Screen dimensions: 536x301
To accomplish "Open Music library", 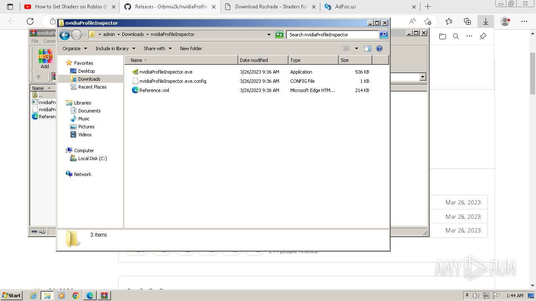I will (84, 119).
